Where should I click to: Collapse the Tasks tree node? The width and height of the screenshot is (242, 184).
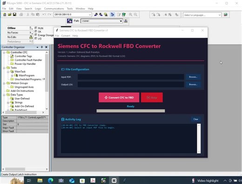tap(4, 68)
